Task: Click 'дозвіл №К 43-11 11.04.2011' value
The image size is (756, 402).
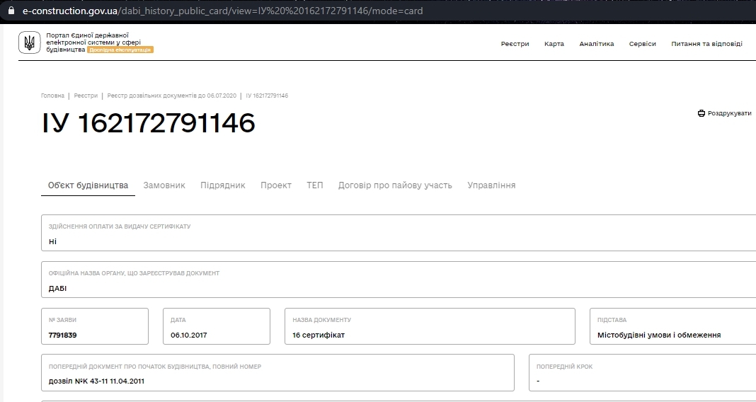Action: pyautogui.click(x=96, y=381)
